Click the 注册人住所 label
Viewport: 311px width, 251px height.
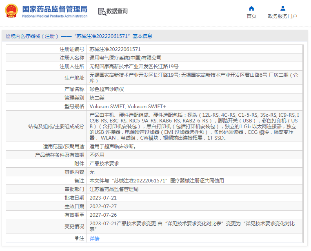click(72, 66)
